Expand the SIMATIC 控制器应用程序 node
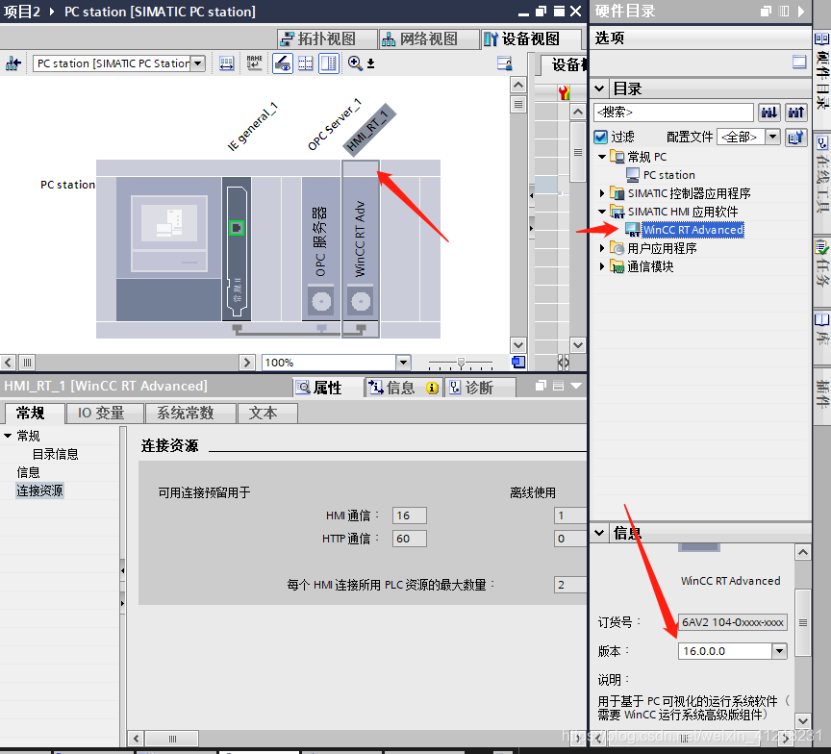Image resolution: width=831 pixels, height=754 pixels. pos(601,193)
